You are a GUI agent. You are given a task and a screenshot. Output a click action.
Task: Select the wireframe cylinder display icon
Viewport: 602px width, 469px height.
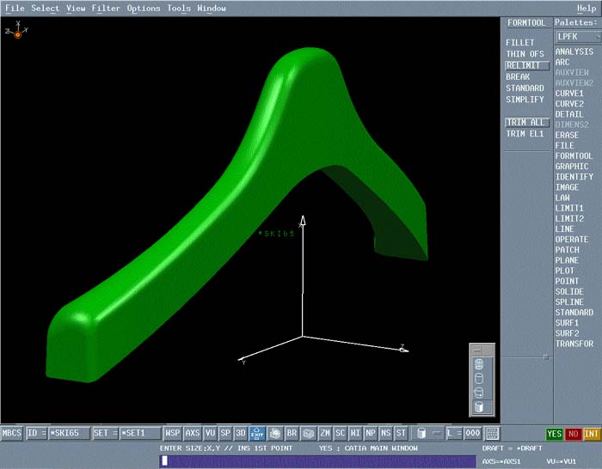coord(479,364)
